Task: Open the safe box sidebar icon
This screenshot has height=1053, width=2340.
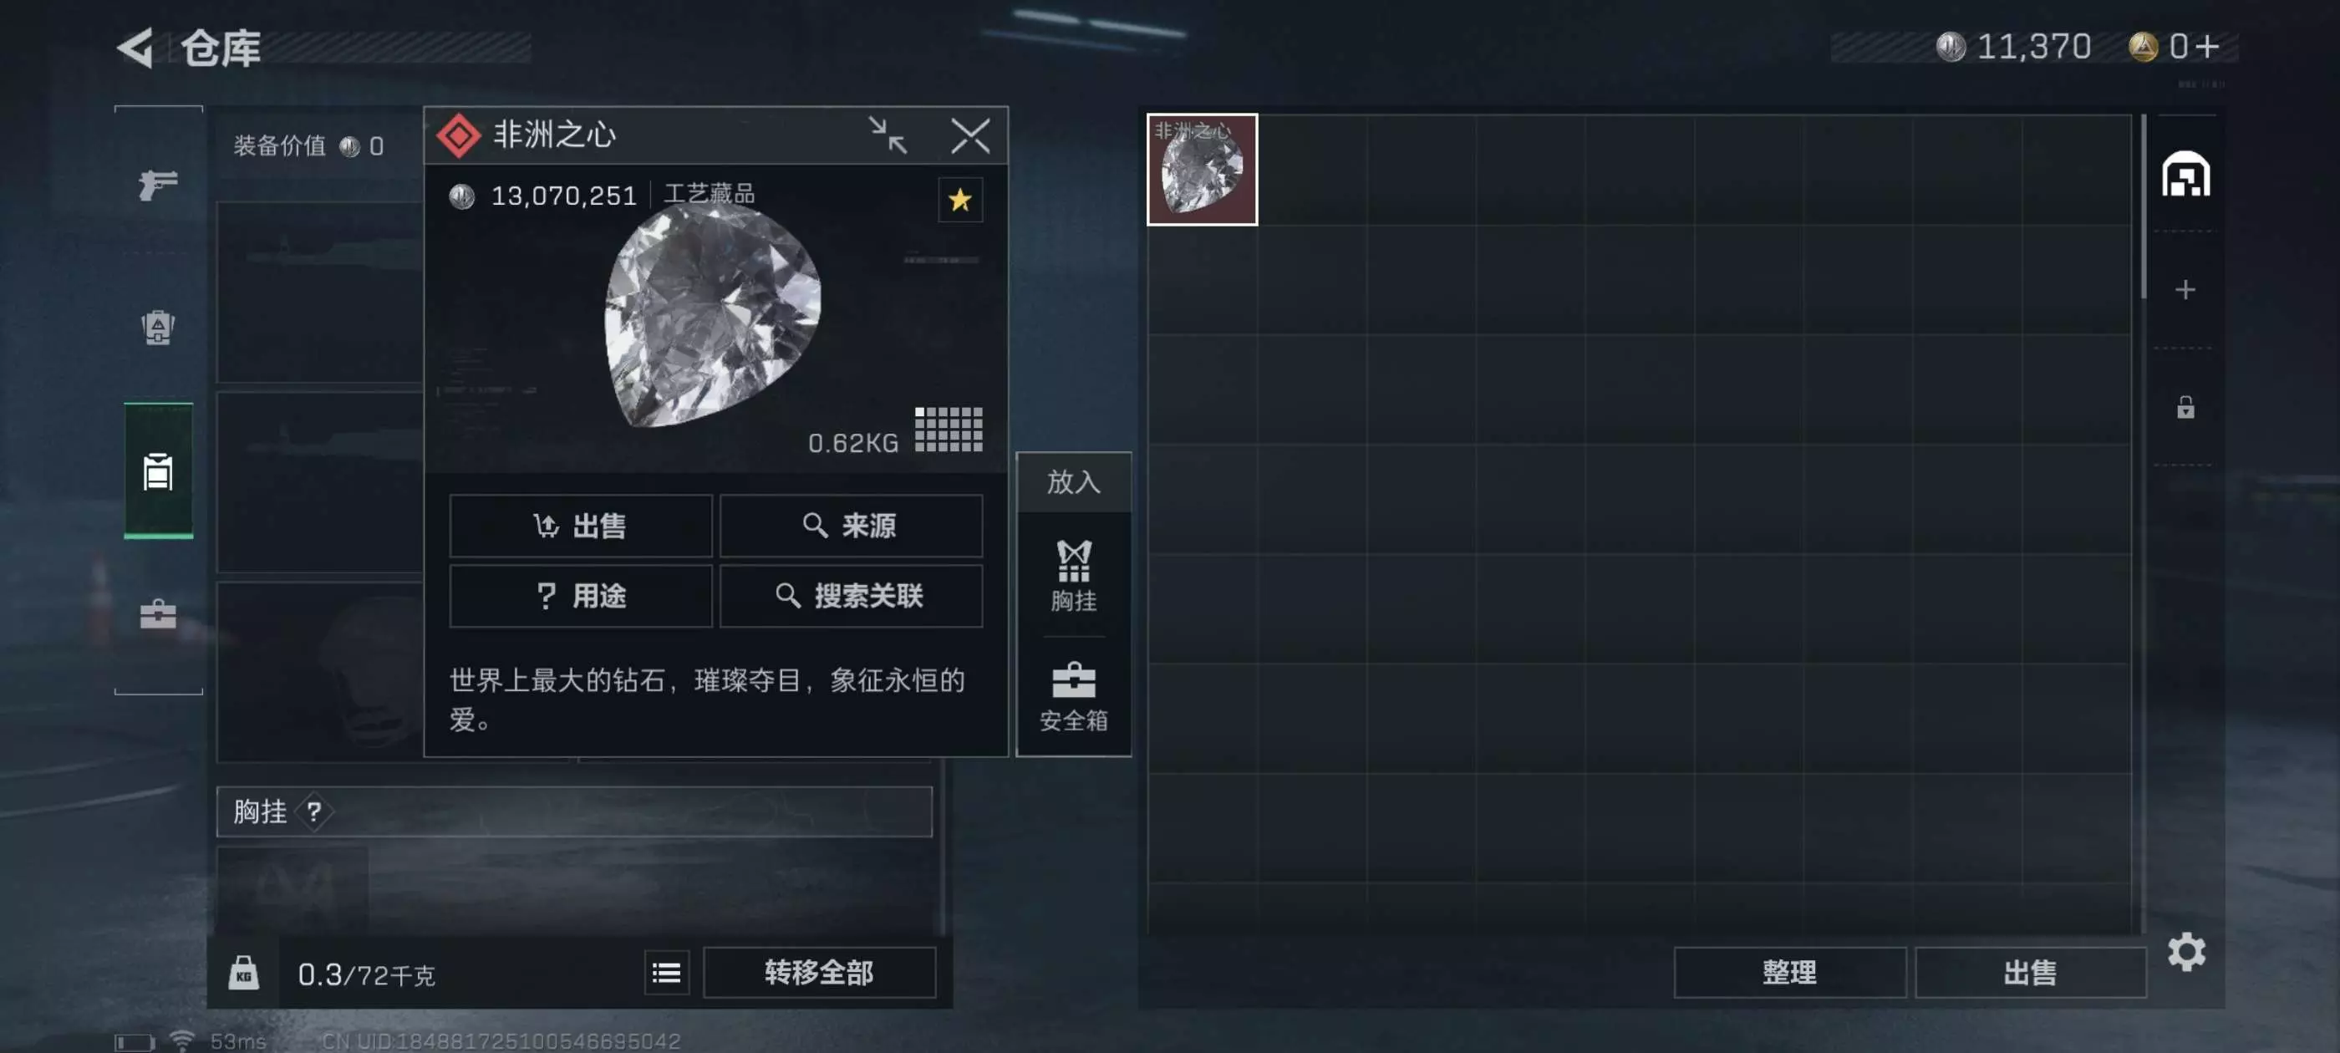Action: pyautogui.click(x=158, y=613)
